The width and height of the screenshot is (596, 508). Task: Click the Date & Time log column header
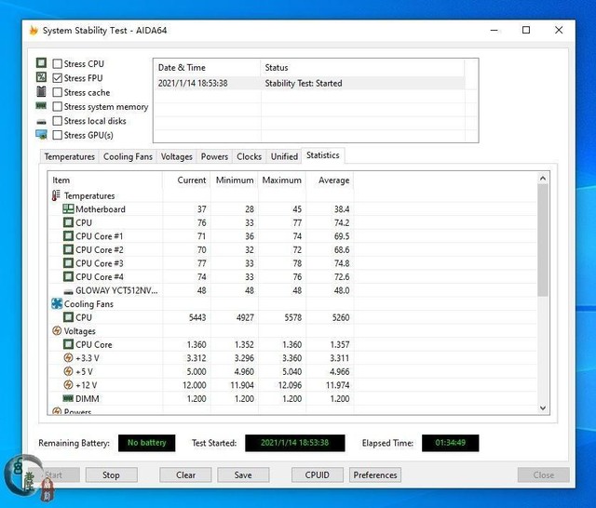(x=207, y=68)
